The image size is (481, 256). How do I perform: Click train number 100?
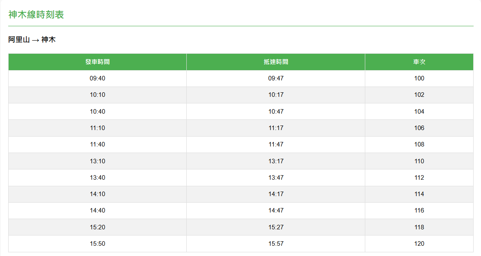(x=419, y=78)
